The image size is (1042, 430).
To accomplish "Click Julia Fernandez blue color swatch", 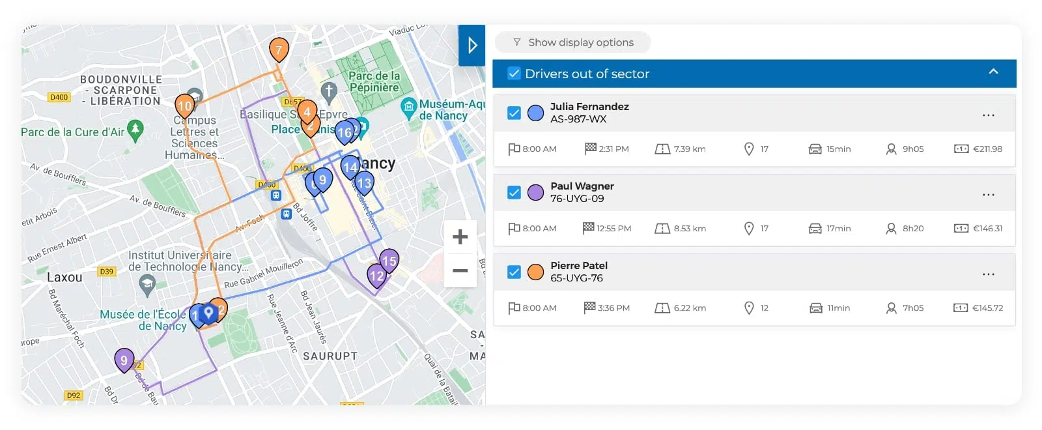I will (x=535, y=113).
